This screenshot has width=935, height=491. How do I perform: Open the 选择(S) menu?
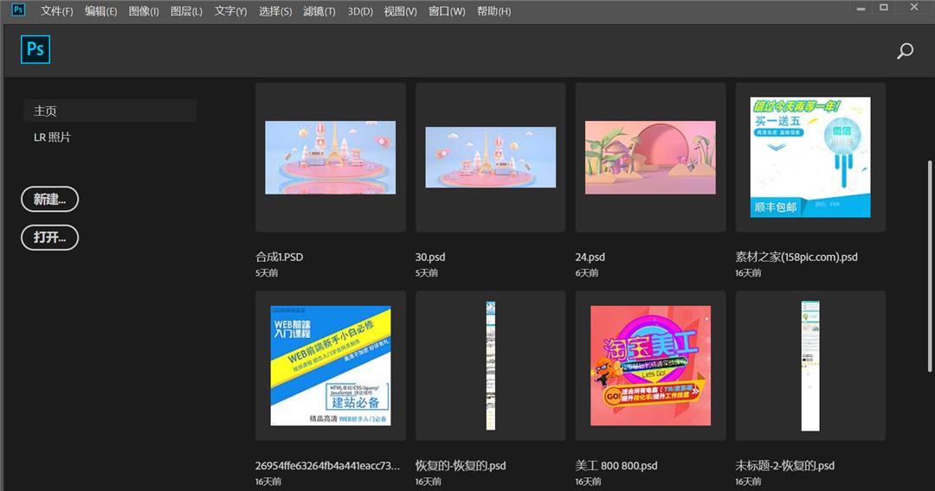pyautogui.click(x=275, y=10)
